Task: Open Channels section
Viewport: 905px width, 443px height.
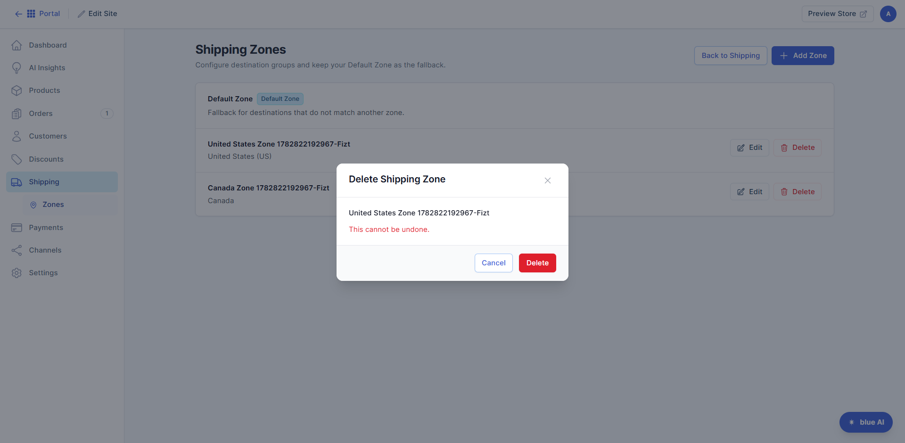Action: 62,250
